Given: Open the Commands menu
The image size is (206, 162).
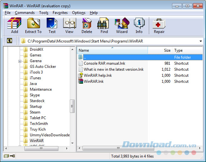Looking at the screenshot, I should click(x=25, y=13).
